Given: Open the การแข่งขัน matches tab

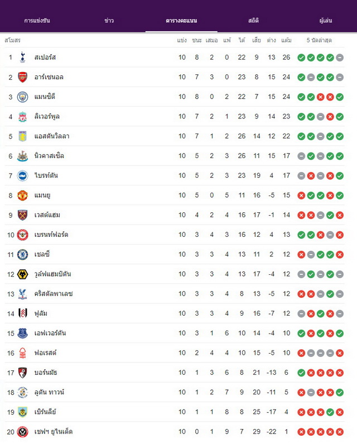Looking at the screenshot, I should click(37, 21).
